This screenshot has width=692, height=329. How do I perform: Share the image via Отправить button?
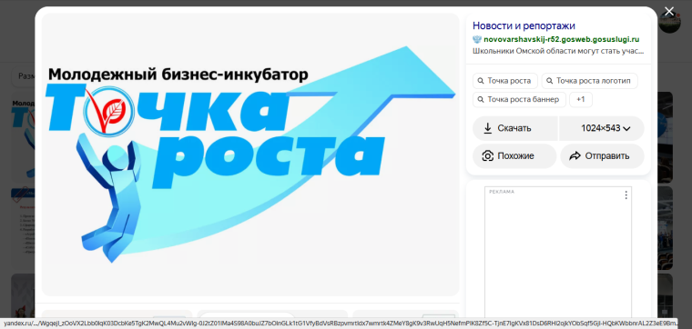[x=602, y=156]
